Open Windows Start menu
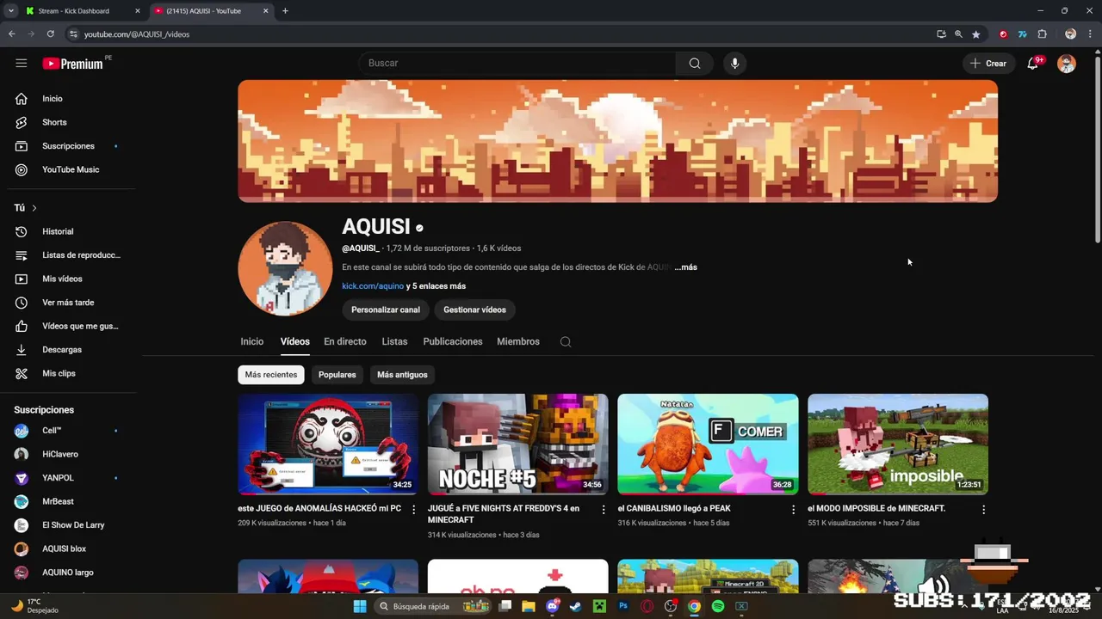Screen dimensions: 1102x619 coord(360,606)
